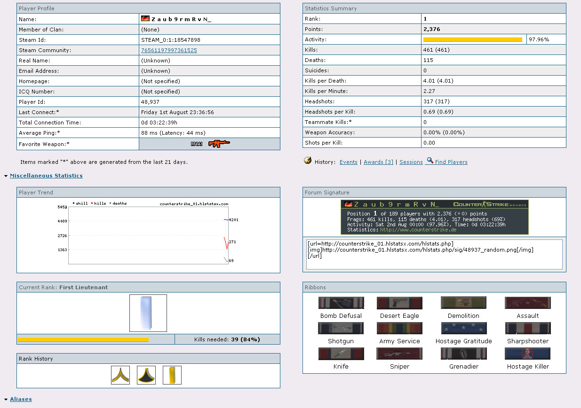Open the Sessions history link
581x408 pixels.
[411, 162]
